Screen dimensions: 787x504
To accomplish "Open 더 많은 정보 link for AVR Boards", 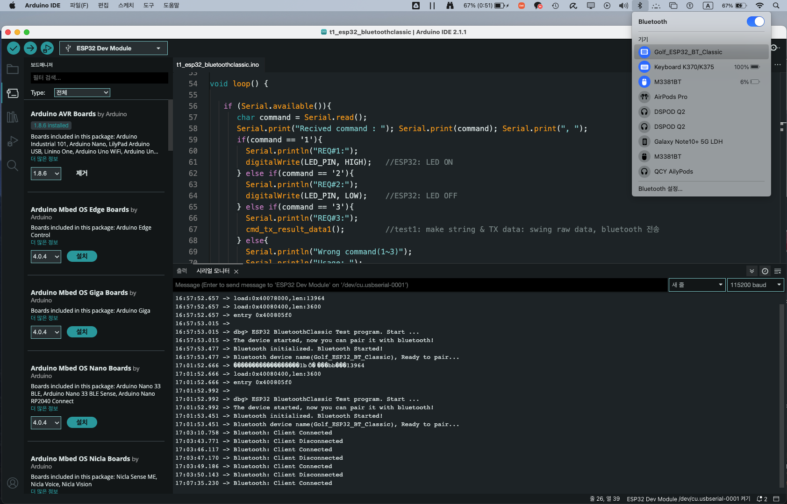I will tap(44, 159).
